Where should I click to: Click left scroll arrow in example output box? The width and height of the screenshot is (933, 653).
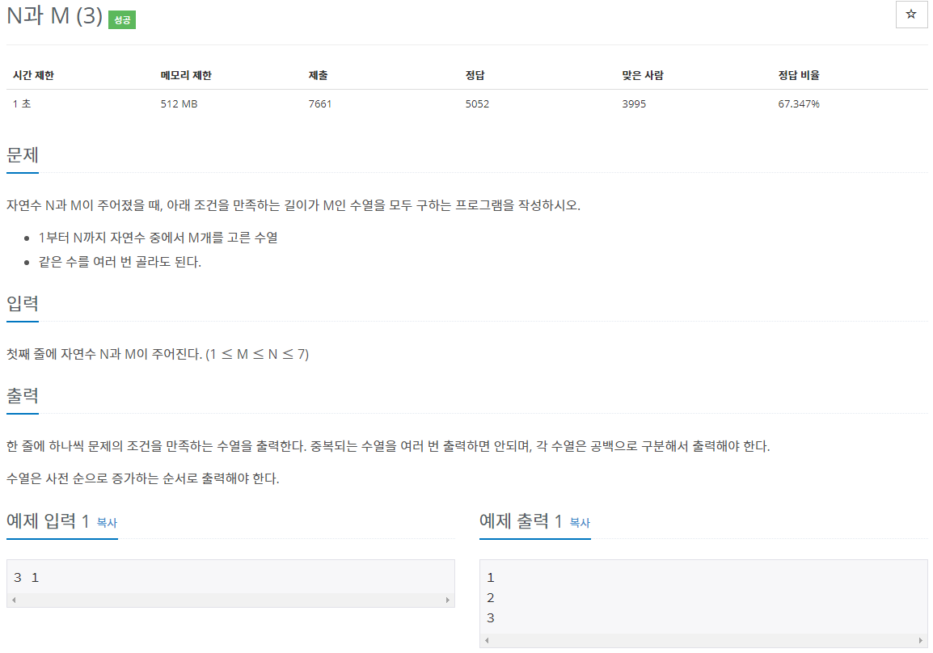[487, 641]
